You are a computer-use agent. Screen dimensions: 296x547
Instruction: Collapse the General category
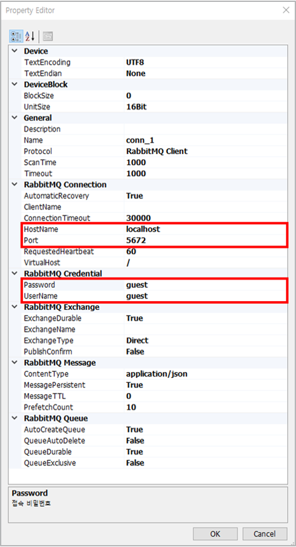(15, 118)
